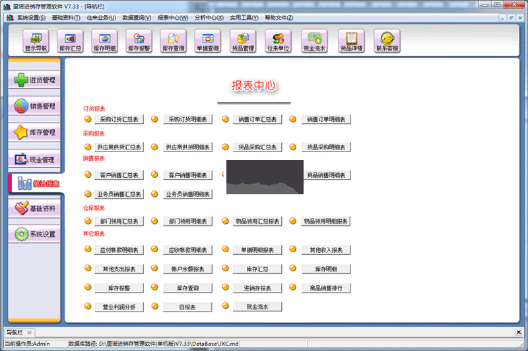Image resolution: width=528 pixels, height=351 pixels.
Task: Open the 其他收入报表 report
Action: pos(326,250)
